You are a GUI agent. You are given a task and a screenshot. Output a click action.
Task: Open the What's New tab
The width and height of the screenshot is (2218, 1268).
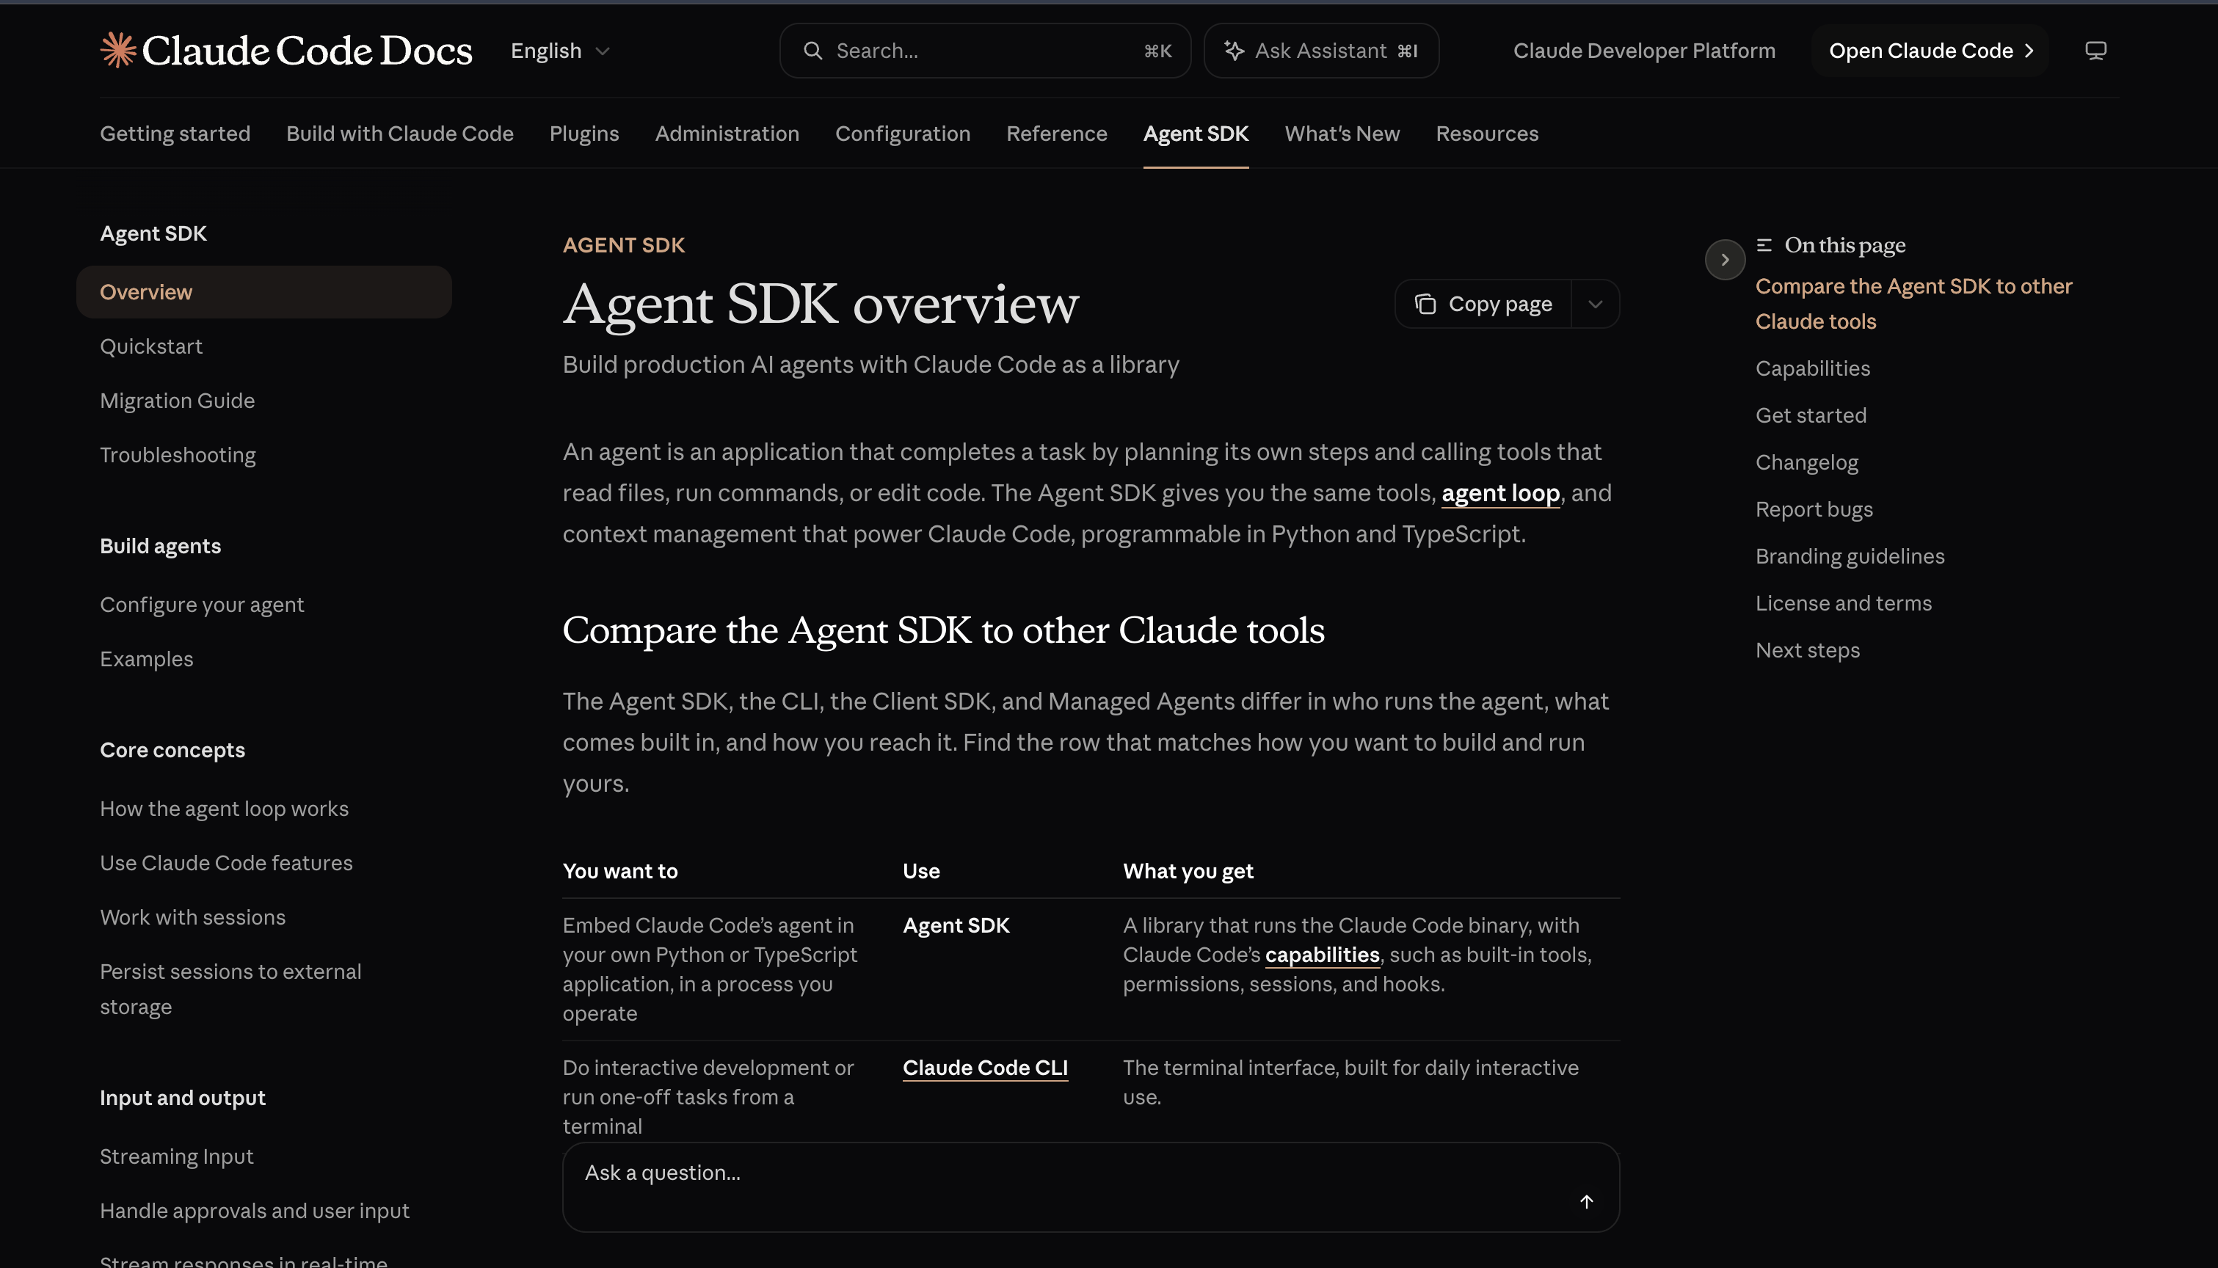1342,134
